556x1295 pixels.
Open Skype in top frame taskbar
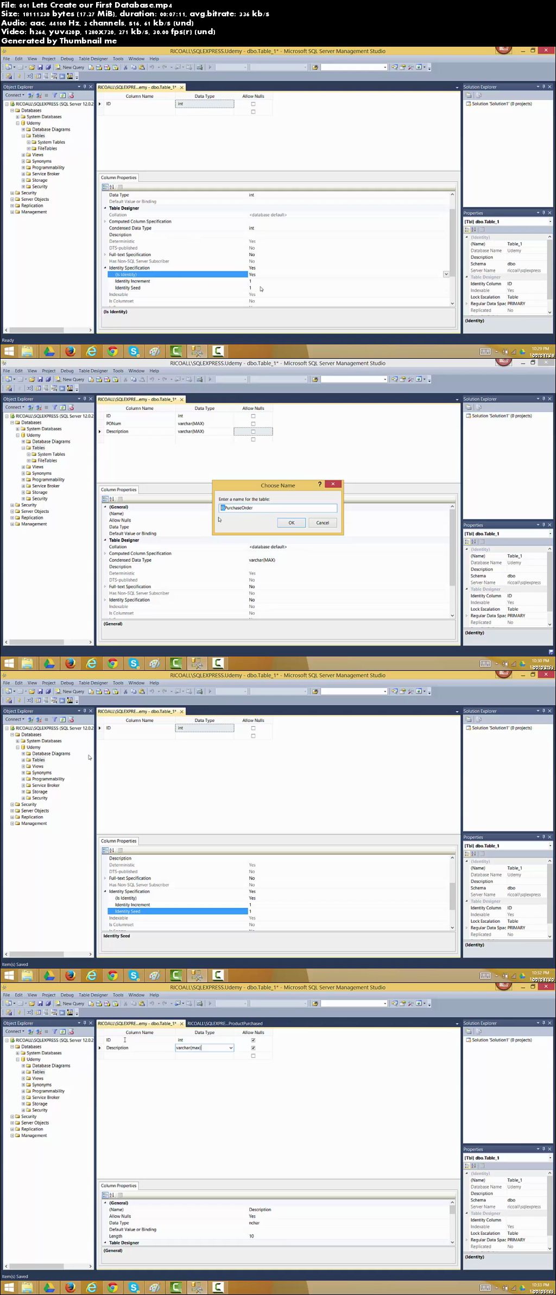tap(134, 351)
